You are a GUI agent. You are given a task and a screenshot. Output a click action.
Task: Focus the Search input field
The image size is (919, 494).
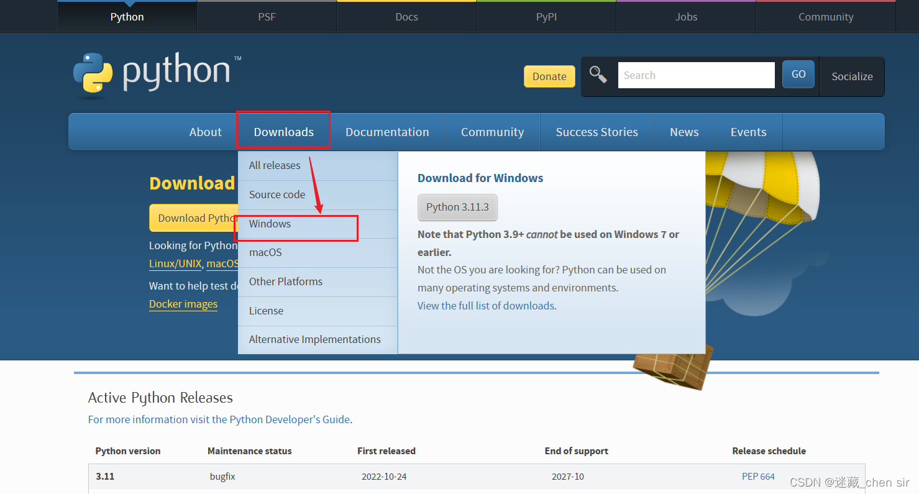click(696, 75)
